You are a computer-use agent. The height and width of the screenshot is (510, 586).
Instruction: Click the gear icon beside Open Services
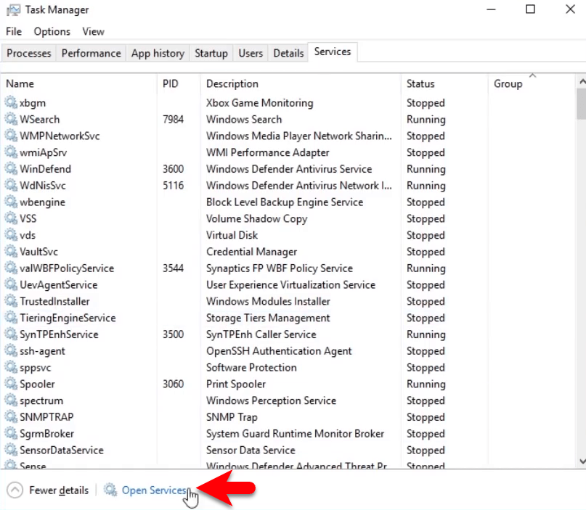pos(110,490)
